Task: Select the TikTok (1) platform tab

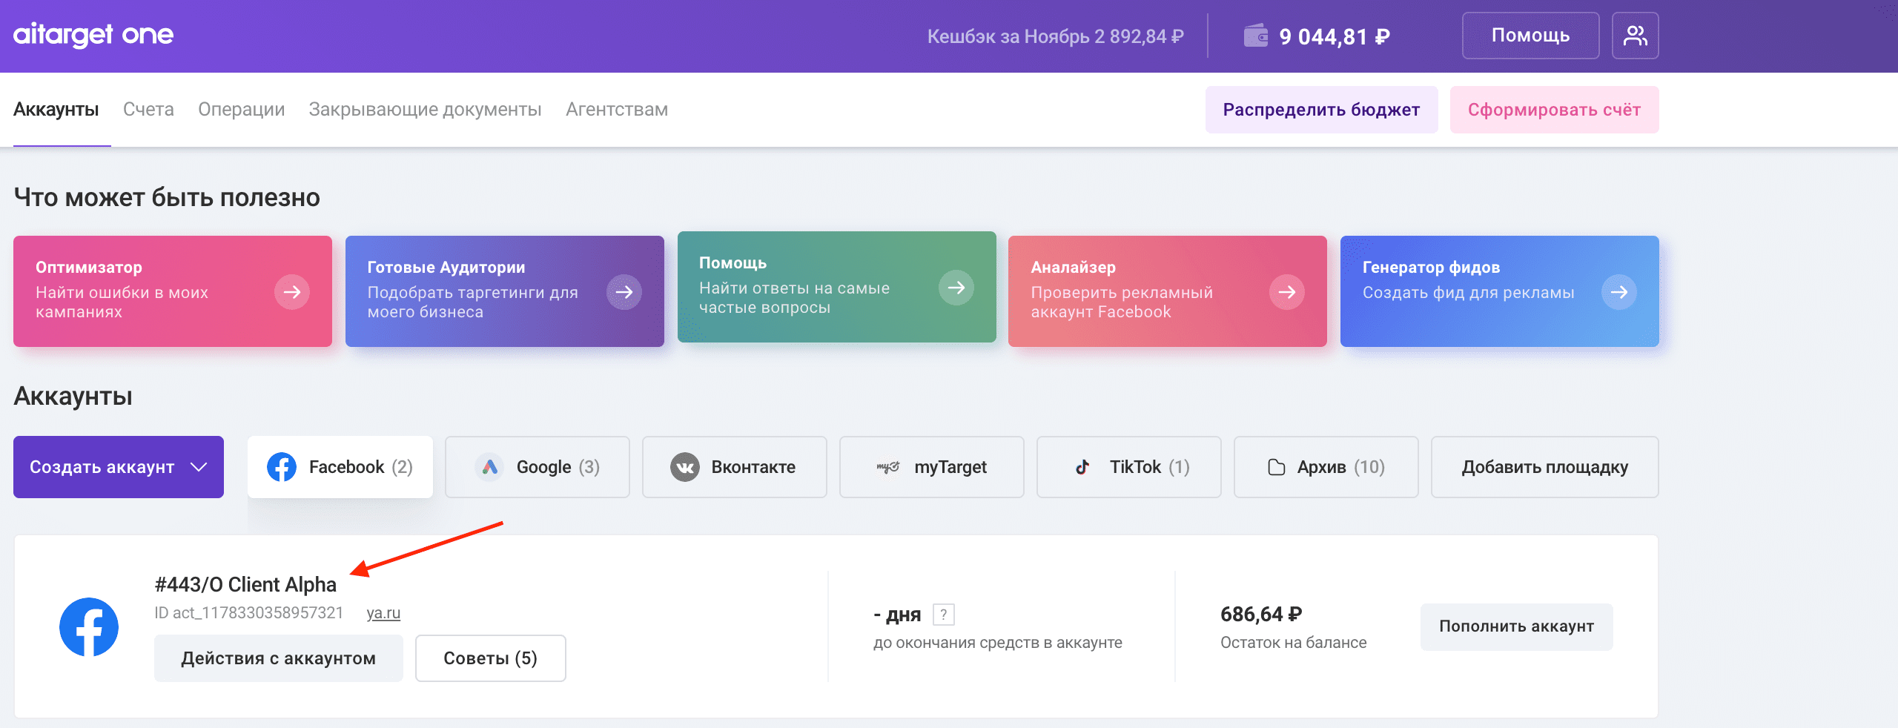Action: click(1129, 467)
